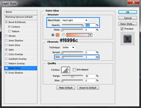
Task: Uncheck the Contour effect checkbox
Action: pos(9,27)
